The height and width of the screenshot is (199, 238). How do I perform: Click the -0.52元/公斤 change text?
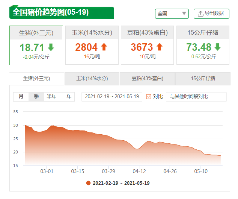coord(203,57)
